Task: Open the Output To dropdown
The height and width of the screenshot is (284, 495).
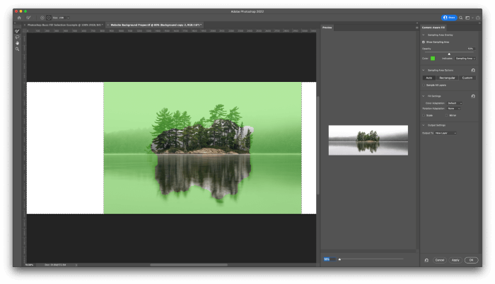Action: coord(446,133)
